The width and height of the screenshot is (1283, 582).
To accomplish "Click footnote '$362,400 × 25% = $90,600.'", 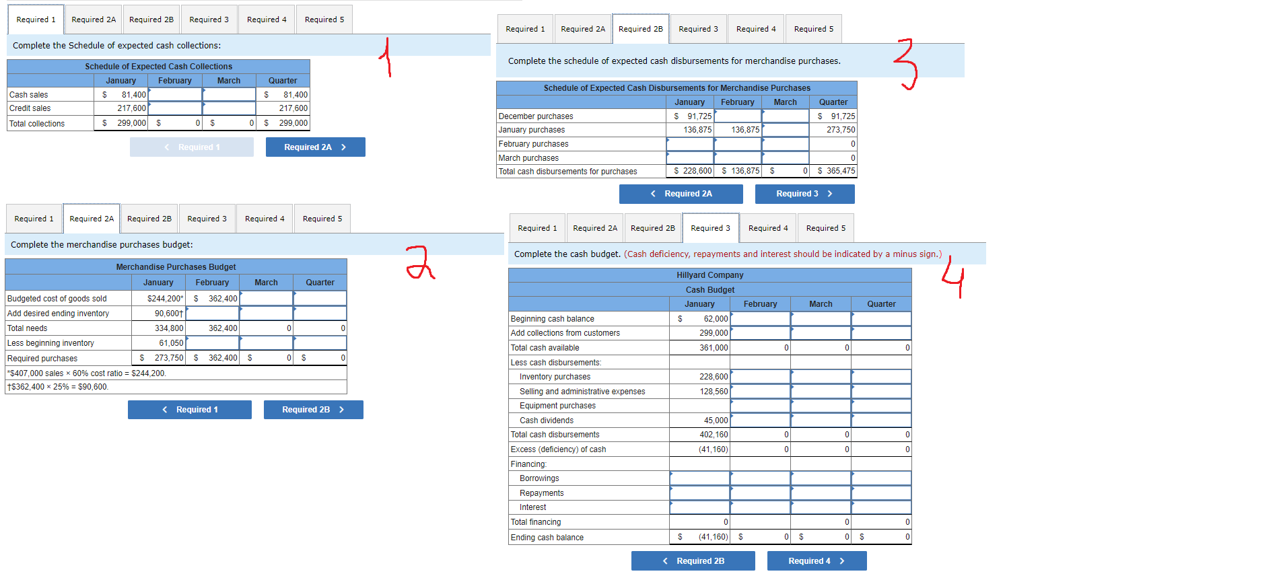I will point(58,387).
